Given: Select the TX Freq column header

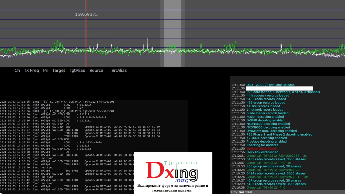Looking at the screenshot, I should [32, 70].
